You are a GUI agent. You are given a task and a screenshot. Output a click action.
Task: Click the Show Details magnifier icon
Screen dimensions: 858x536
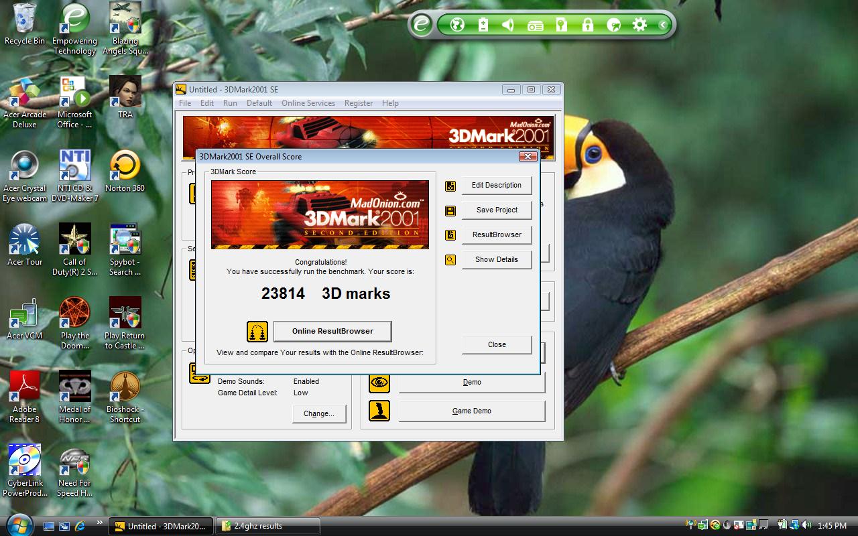point(450,260)
